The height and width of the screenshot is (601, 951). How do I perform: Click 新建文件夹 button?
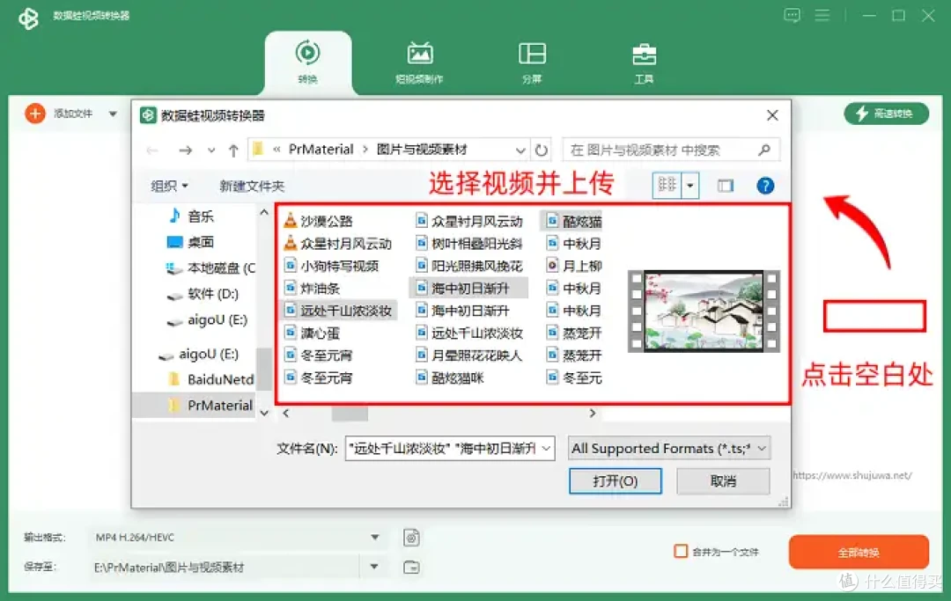pyautogui.click(x=252, y=186)
